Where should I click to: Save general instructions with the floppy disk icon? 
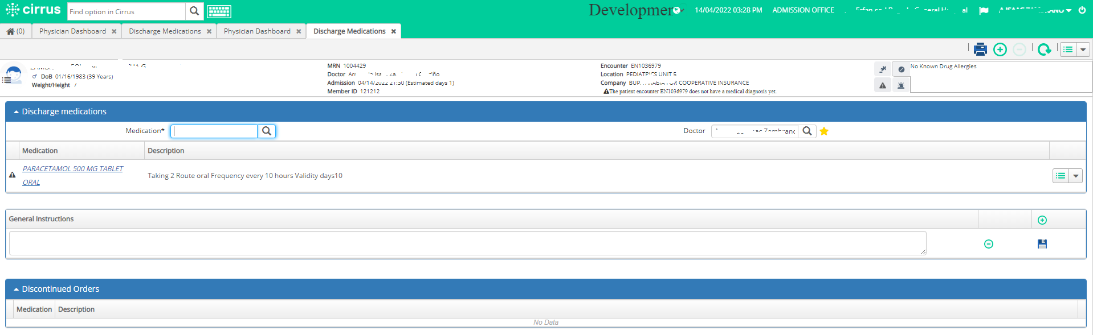click(1042, 244)
